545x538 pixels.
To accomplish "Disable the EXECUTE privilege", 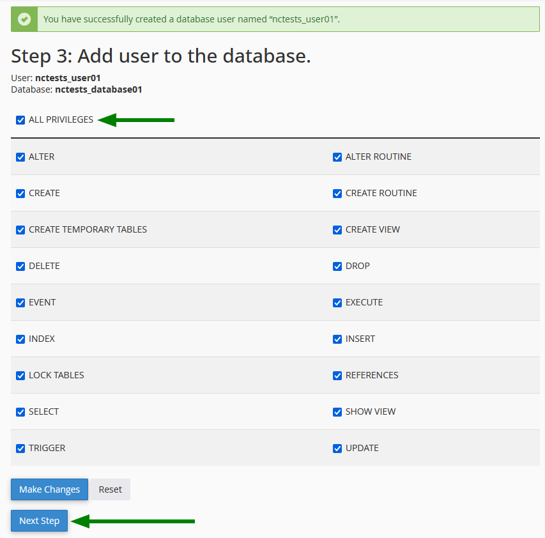I will point(337,303).
